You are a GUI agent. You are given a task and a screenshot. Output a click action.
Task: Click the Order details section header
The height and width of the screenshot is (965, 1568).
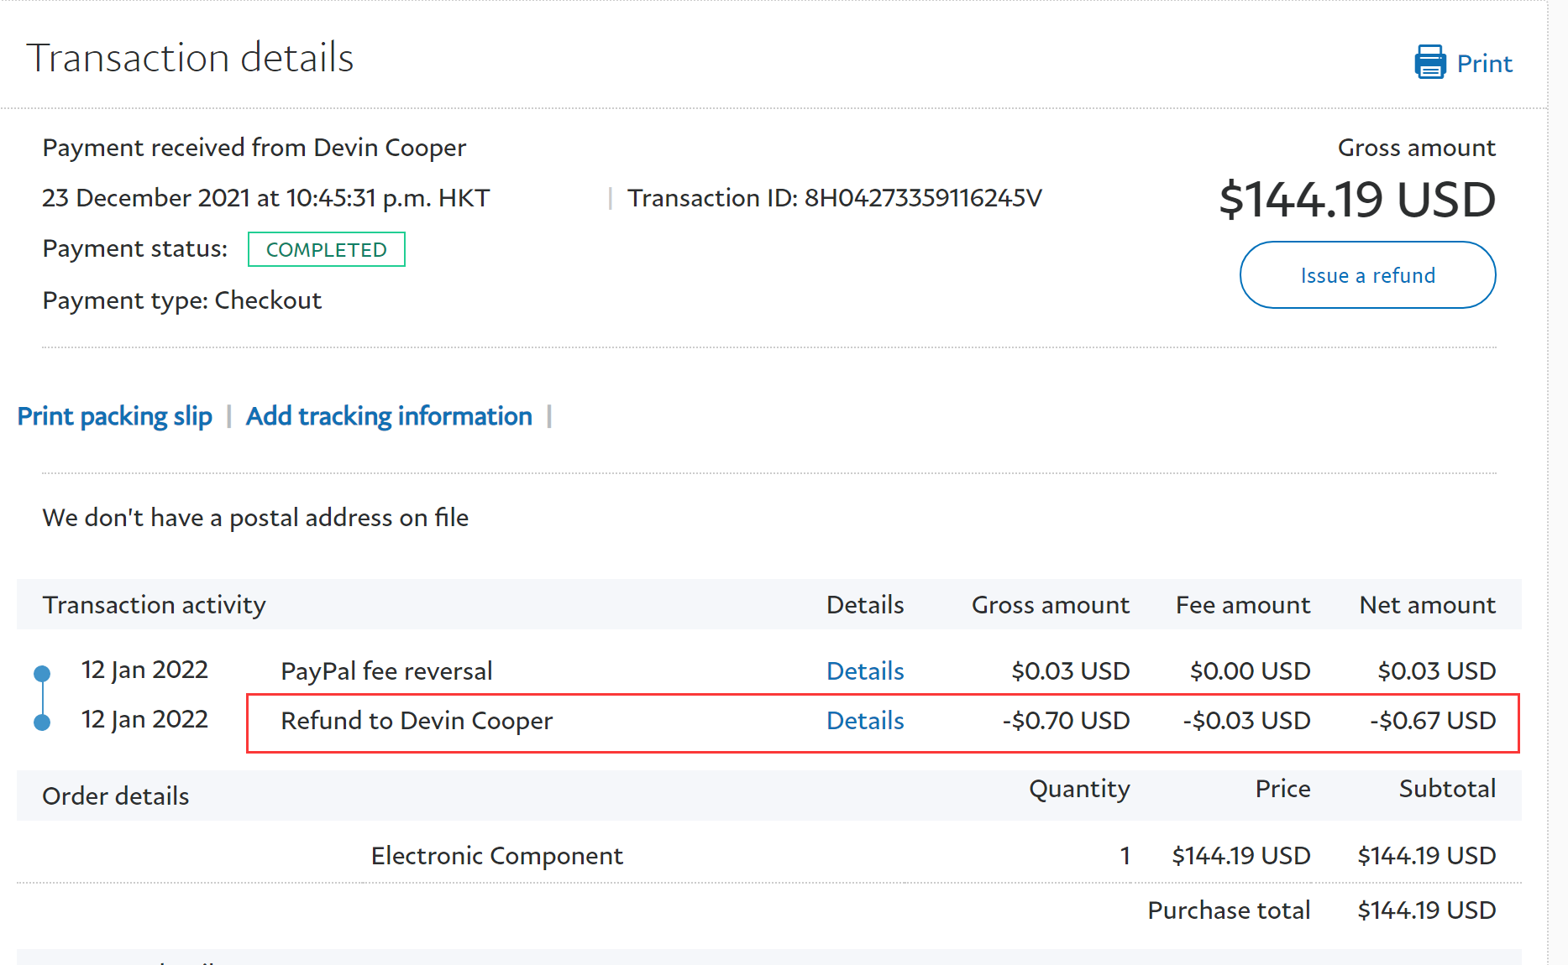[x=116, y=796]
